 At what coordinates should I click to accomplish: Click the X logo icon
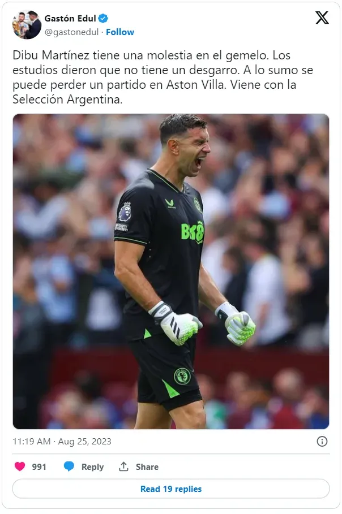point(322,18)
